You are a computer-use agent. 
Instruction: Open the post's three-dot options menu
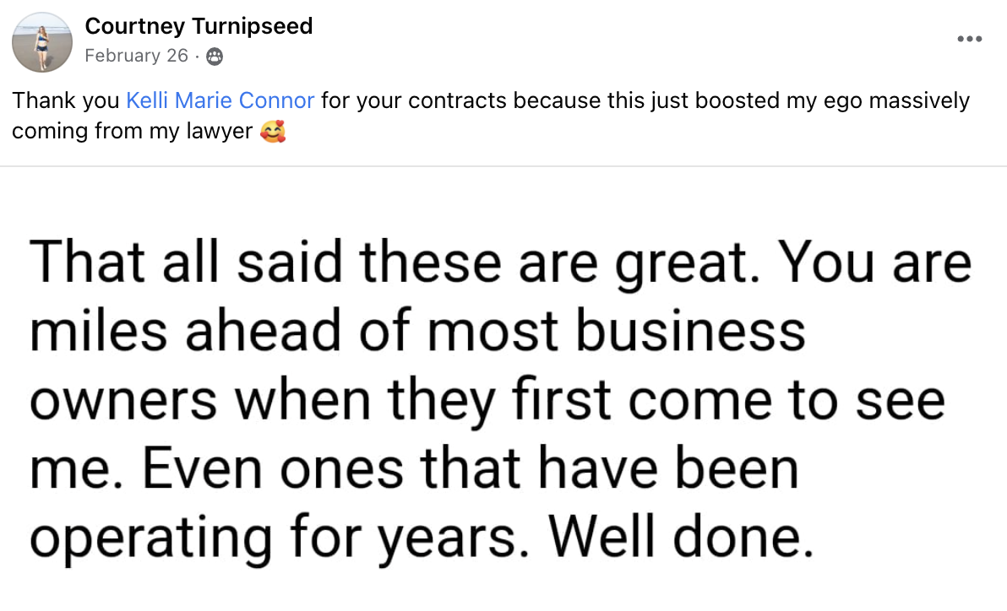click(x=969, y=39)
